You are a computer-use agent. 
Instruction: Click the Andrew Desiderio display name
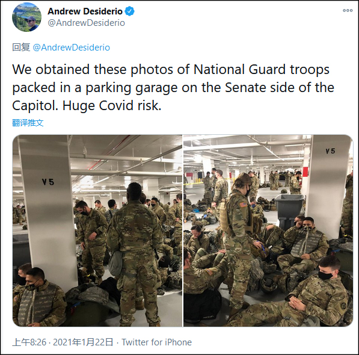(85, 11)
